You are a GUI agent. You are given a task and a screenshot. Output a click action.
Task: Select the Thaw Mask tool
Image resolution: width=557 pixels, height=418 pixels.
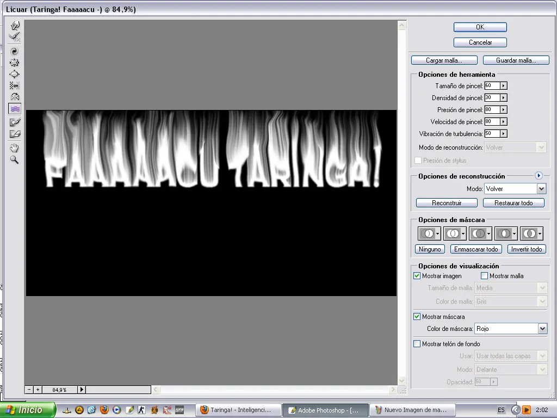pyautogui.click(x=15, y=134)
